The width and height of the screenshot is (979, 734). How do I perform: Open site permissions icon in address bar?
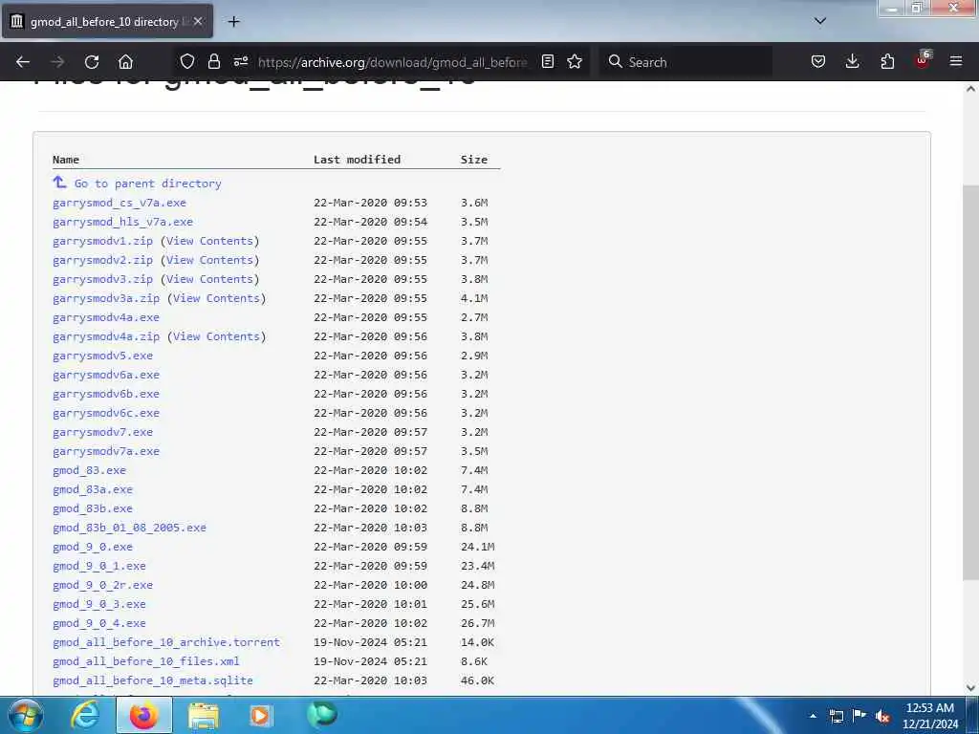click(x=241, y=61)
